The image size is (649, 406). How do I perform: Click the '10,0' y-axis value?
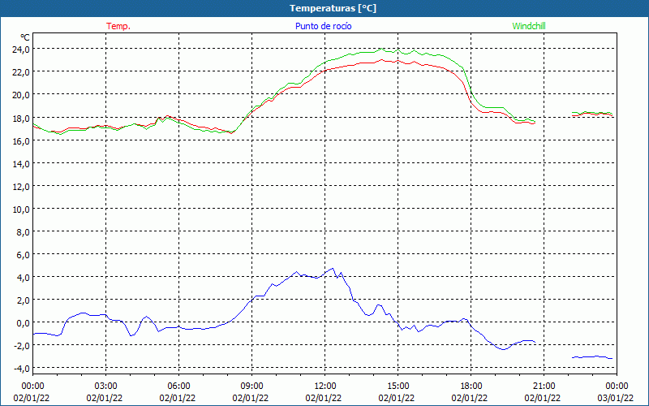click(21, 209)
